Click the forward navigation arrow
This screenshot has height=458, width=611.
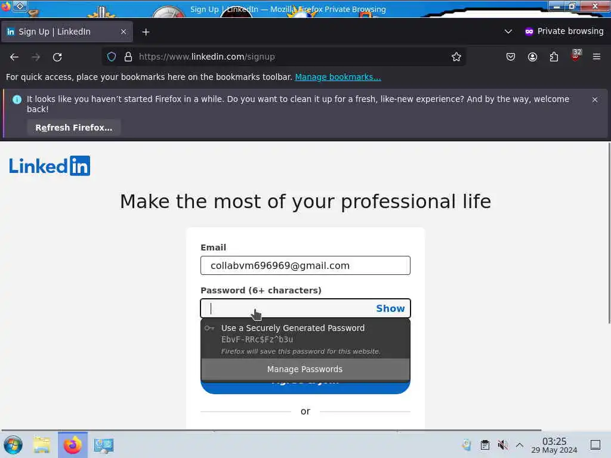(36, 57)
